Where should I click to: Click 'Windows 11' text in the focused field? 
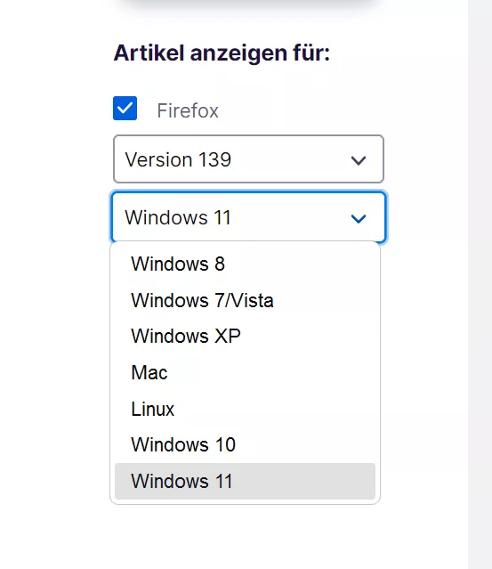[x=178, y=217]
